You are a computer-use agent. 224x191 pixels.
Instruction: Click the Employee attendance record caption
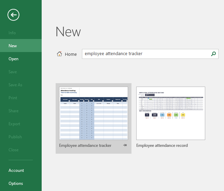(162, 145)
